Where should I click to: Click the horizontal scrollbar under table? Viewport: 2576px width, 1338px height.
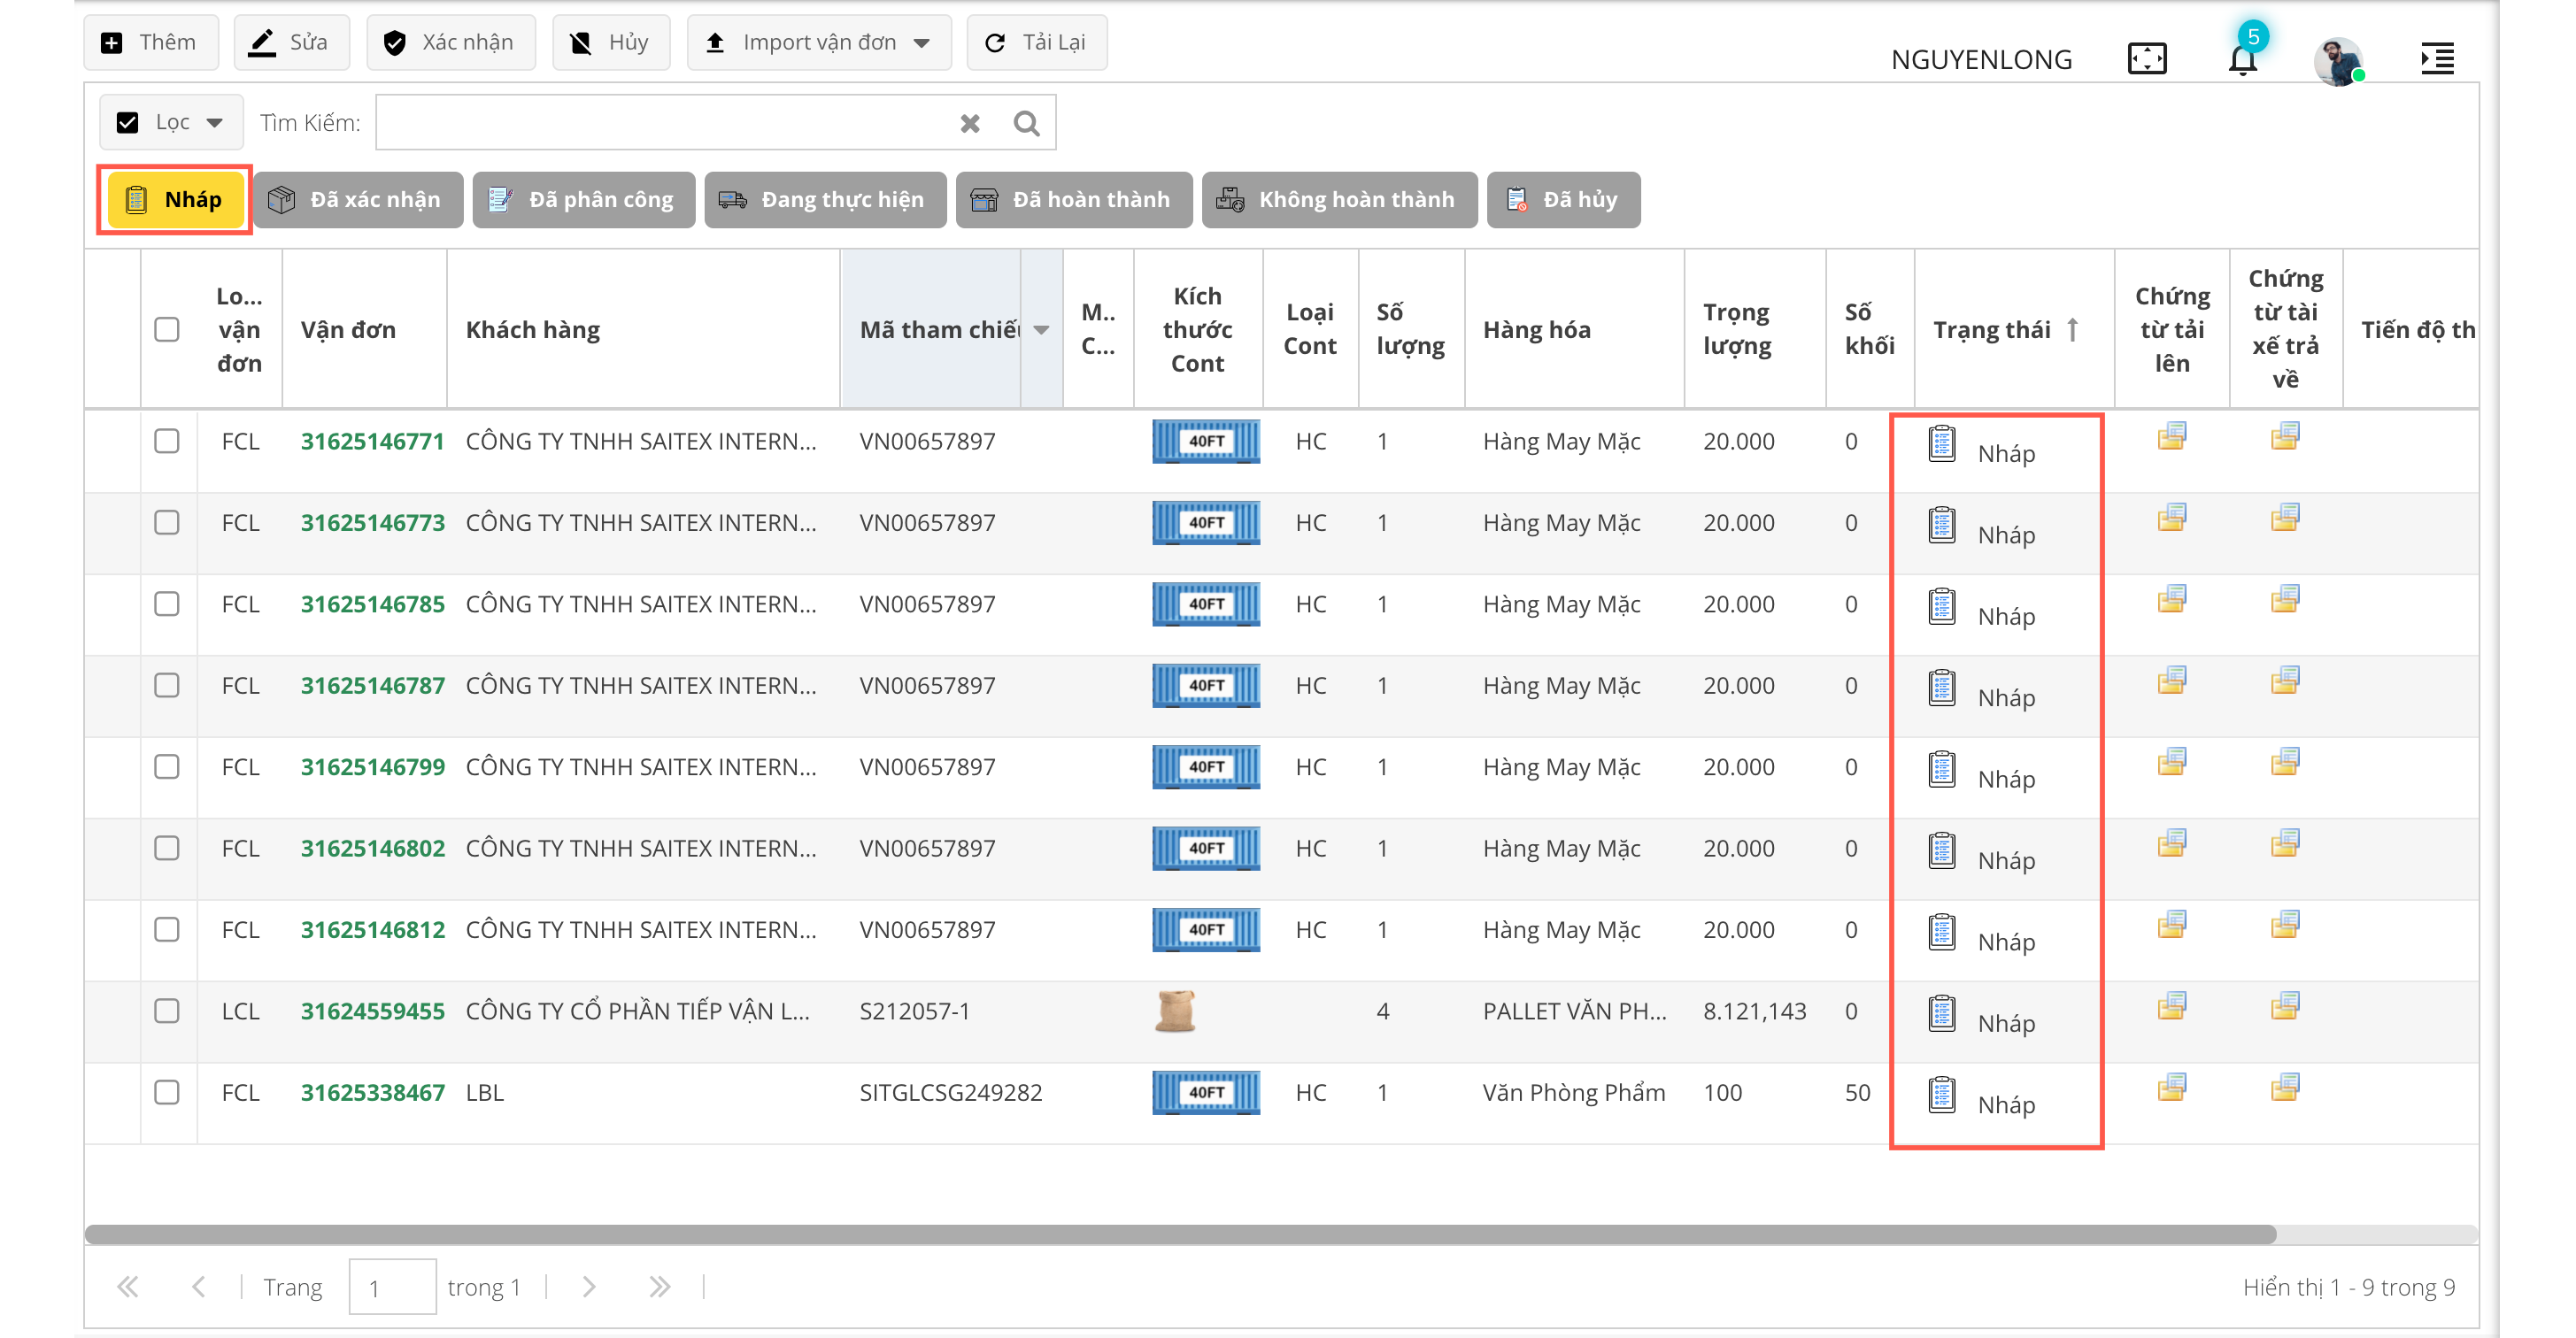pyautogui.click(x=1180, y=1234)
